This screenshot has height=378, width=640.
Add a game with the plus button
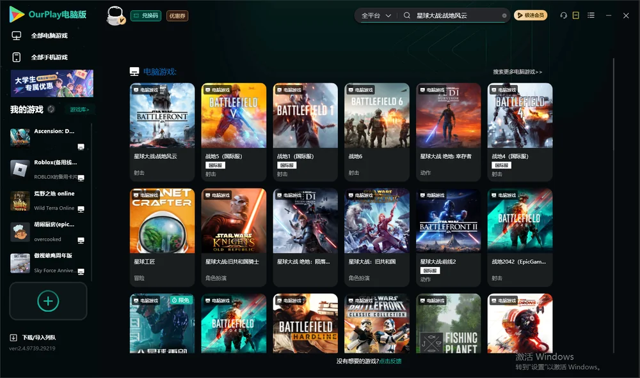coord(48,301)
